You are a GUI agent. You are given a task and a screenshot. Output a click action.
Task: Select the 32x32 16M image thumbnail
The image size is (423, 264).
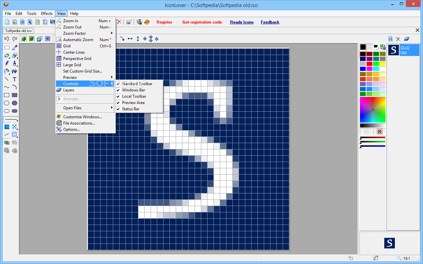point(403,50)
